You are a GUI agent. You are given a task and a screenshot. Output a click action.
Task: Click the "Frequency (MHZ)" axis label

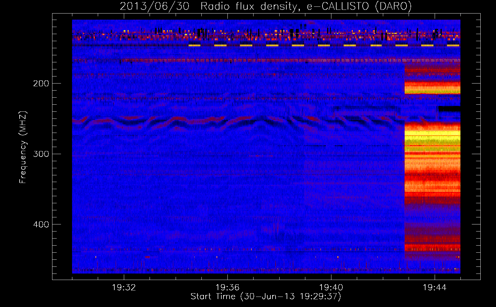23,147
